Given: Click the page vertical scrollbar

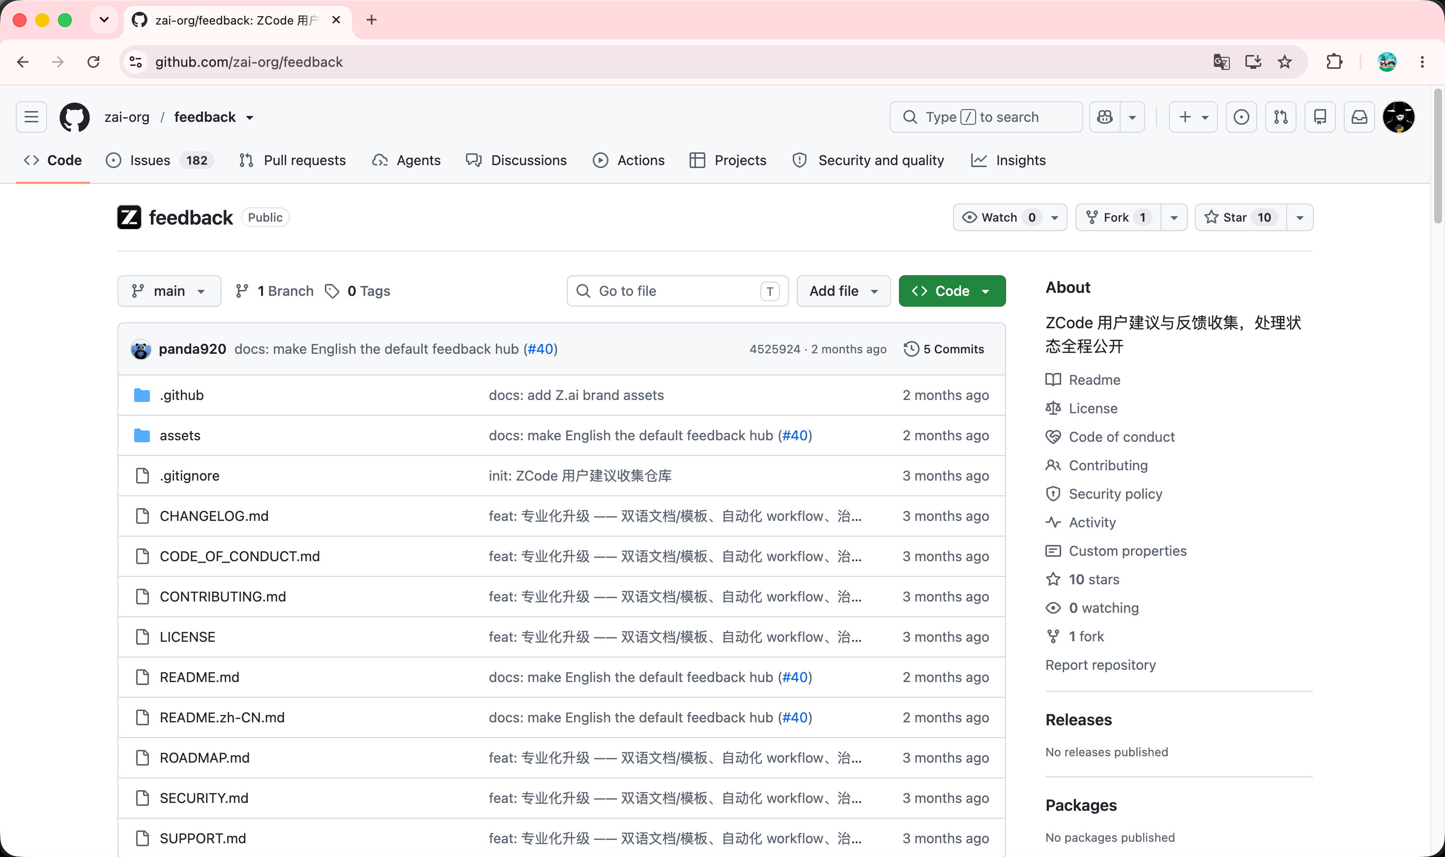Looking at the screenshot, I should click(x=1438, y=156).
